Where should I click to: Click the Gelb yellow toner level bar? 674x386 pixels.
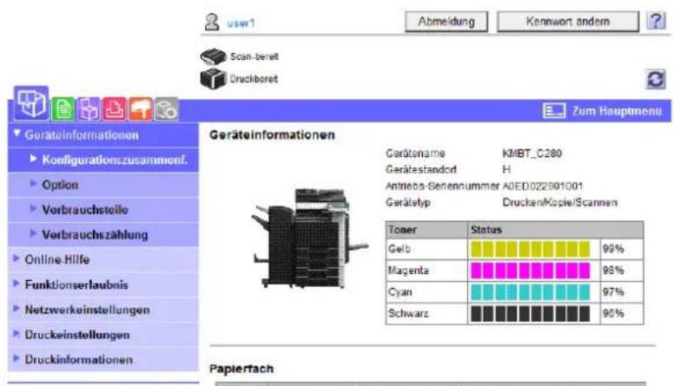point(531,249)
